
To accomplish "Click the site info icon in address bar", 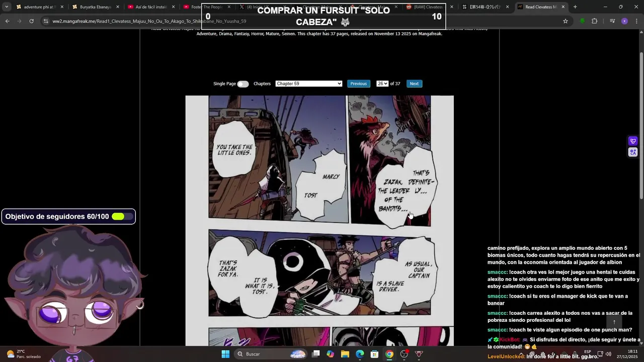I will 46,21.
